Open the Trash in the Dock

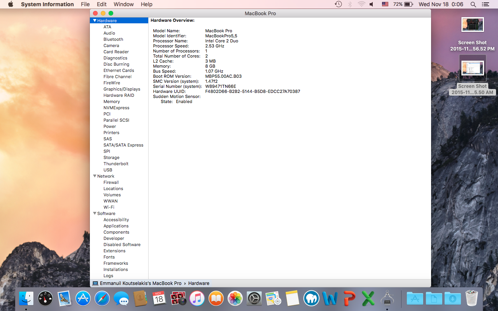tap(472, 299)
